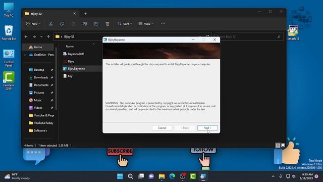
Task: Click the volume icon in system tray
Action: point(294,176)
